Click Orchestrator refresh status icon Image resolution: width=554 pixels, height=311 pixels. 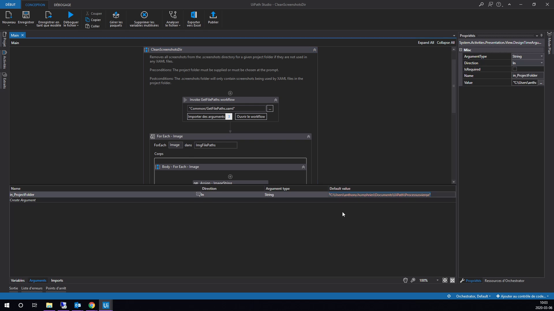tap(449, 296)
